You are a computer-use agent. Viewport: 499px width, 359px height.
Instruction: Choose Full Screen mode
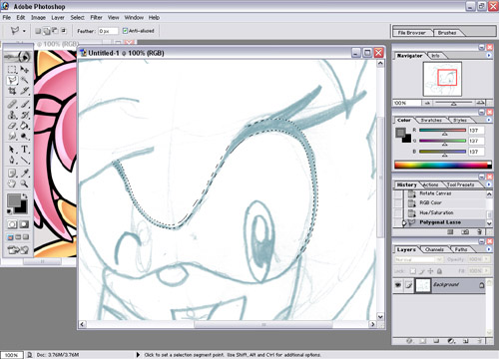click(x=26, y=237)
